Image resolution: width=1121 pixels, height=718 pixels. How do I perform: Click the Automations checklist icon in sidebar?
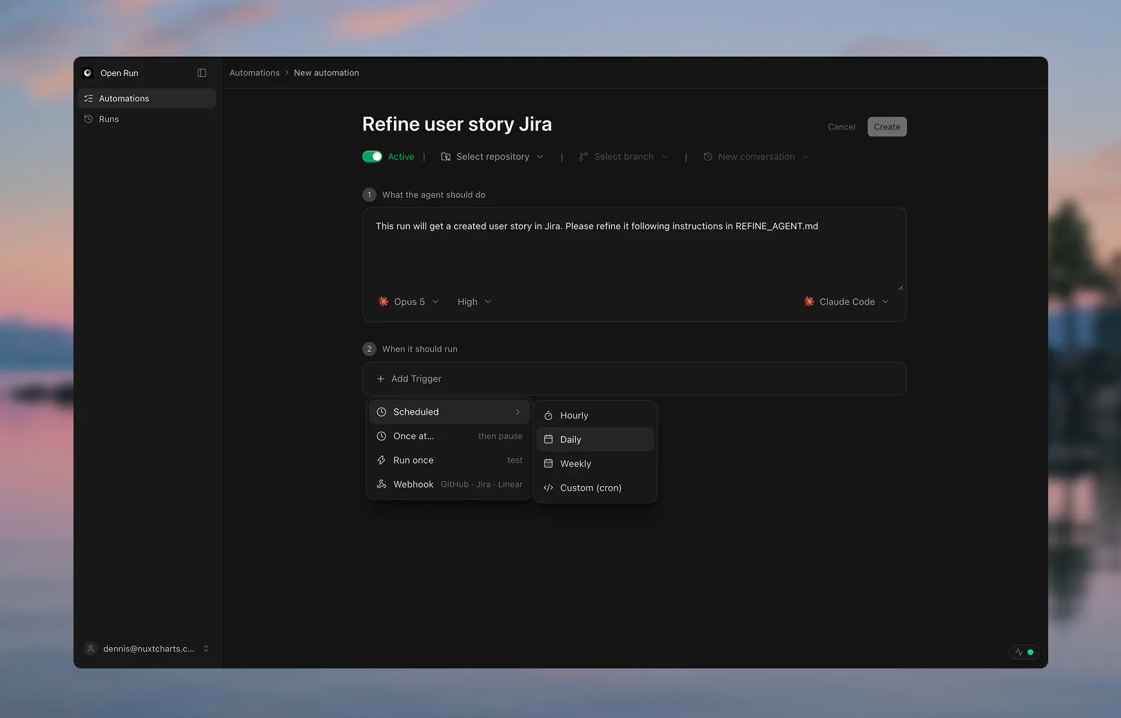click(x=88, y=99)
